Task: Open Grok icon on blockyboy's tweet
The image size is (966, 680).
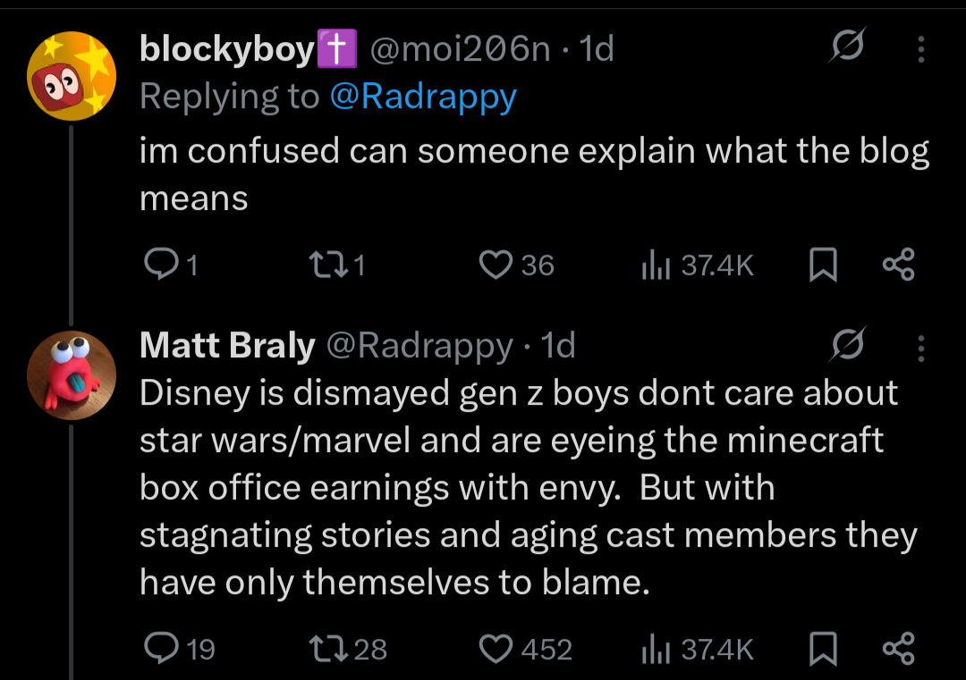Action: point(846,46)
